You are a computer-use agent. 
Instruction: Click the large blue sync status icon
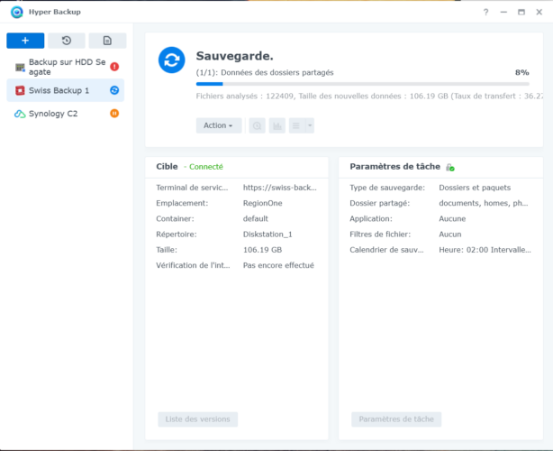pos(171,60)
